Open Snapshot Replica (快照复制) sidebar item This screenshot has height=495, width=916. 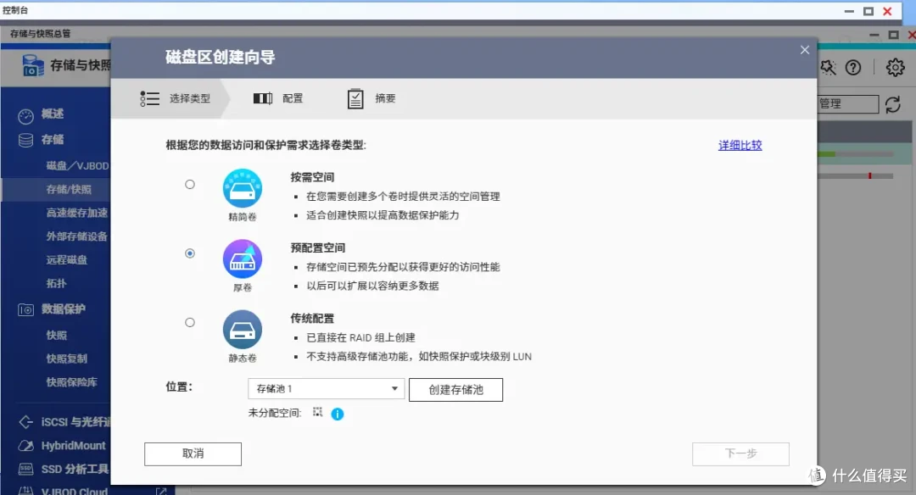pos(67,359)
